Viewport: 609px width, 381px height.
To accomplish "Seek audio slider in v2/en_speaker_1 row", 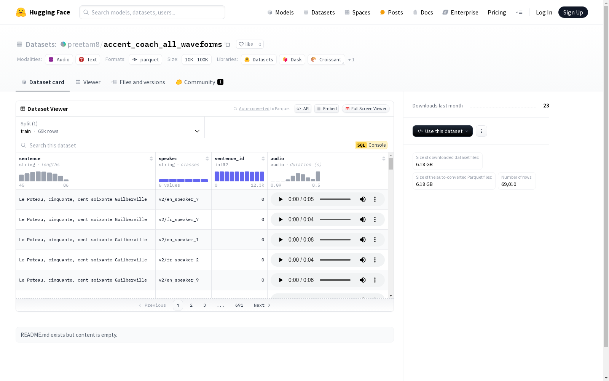I will (335, 240).
